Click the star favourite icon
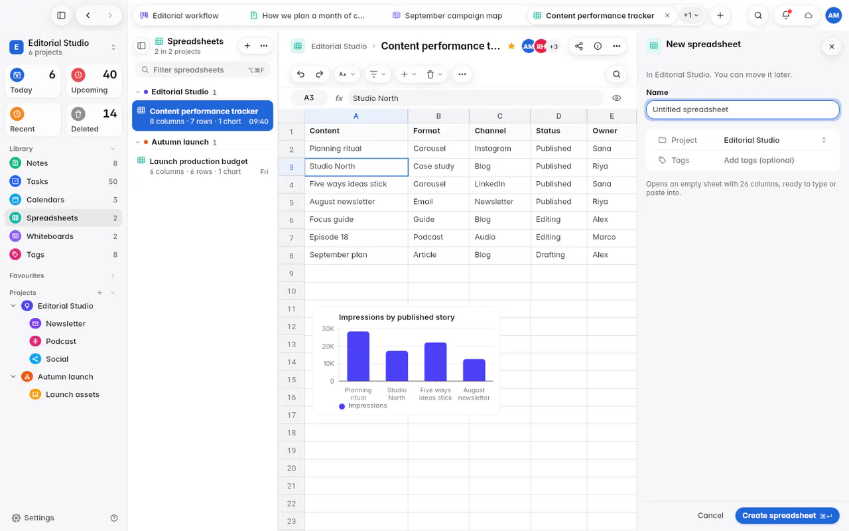 pos(511,46)
